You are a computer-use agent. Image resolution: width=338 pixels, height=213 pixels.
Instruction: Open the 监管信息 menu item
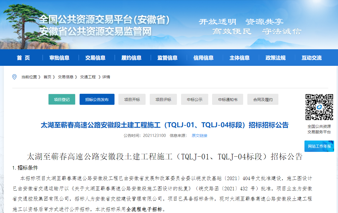point(167,58)
